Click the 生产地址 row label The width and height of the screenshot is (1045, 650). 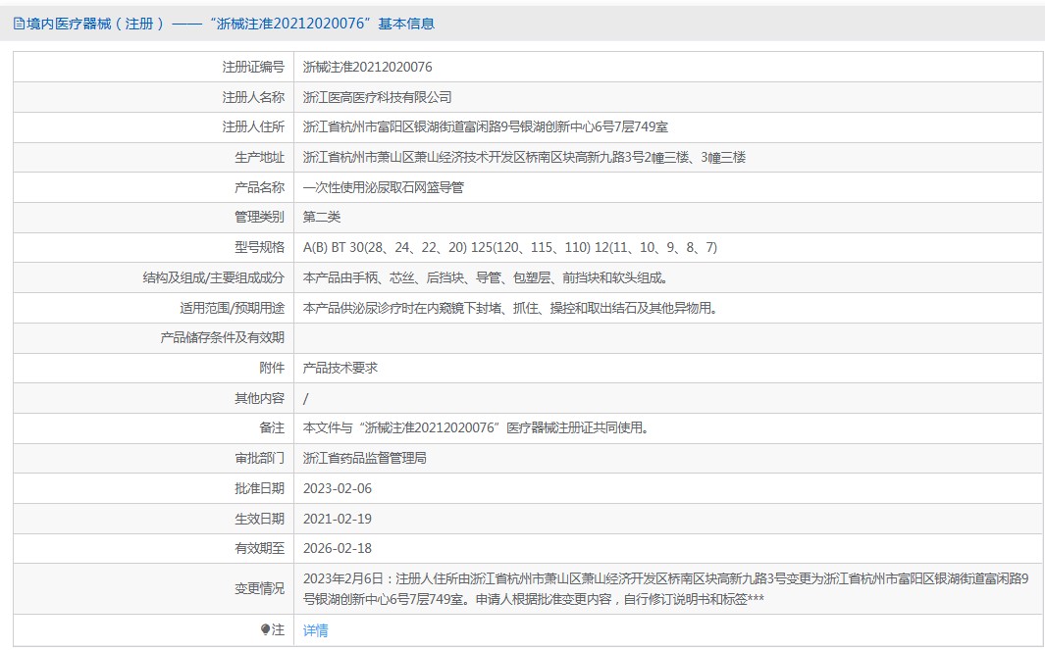tap(259, 157)
